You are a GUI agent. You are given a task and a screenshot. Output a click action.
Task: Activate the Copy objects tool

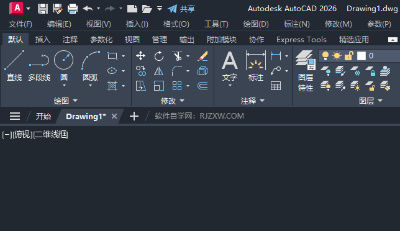pyautogui.click(x=140, y=71)
